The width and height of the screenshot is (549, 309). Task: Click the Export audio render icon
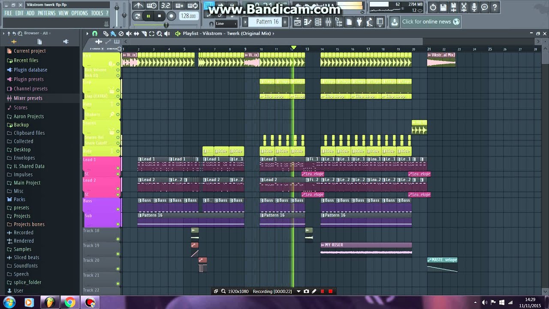pyautogui.click(x=453, y=7)
